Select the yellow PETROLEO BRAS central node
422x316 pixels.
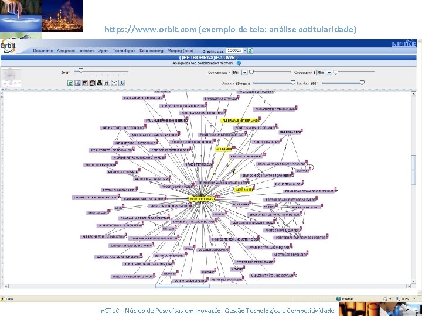pyautogui.click(x=202, y=198)
